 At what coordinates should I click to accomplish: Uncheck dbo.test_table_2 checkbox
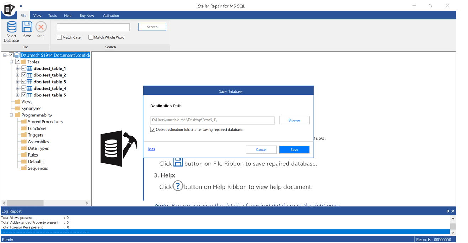[x=24, y=75]
